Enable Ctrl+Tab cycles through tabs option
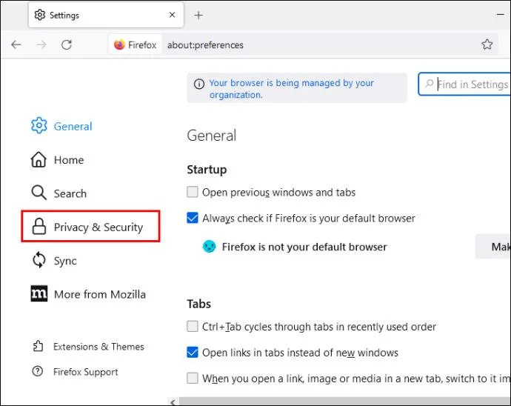Image resolution: width=511 pixels, height=406 pixels. point(193,326)
